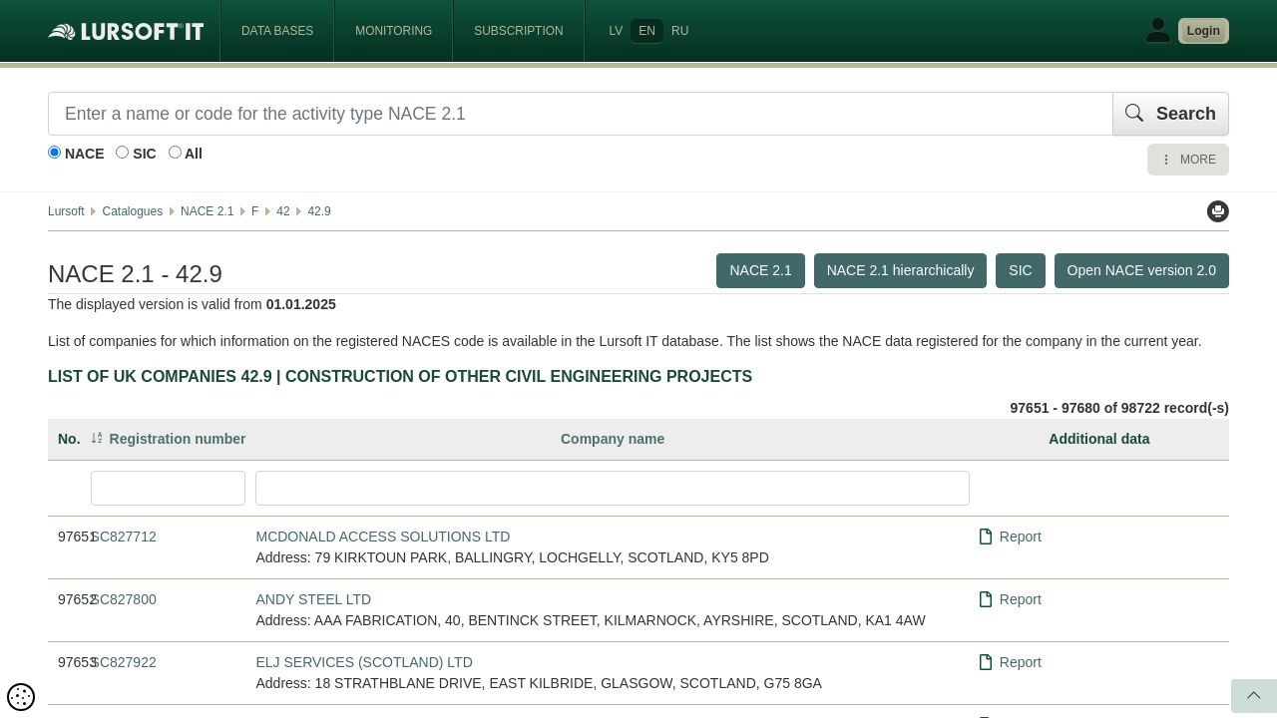Select the SIC radio button

[x=122, y=153]
